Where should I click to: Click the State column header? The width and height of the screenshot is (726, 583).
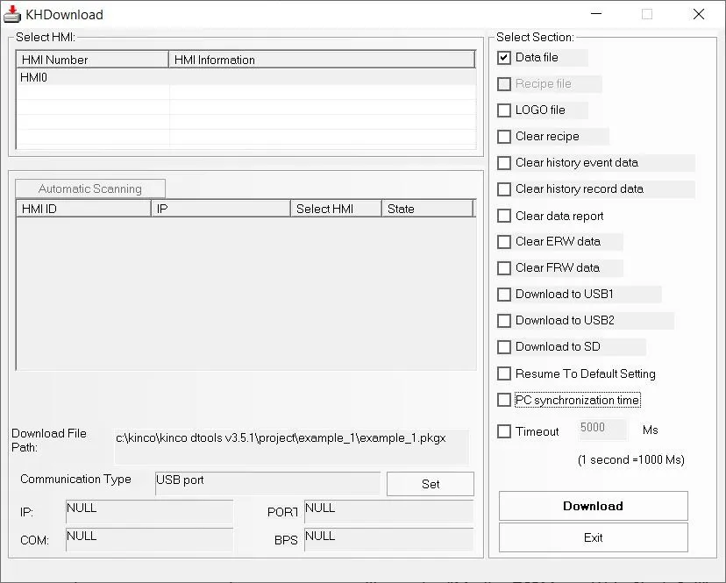point(427,209)
